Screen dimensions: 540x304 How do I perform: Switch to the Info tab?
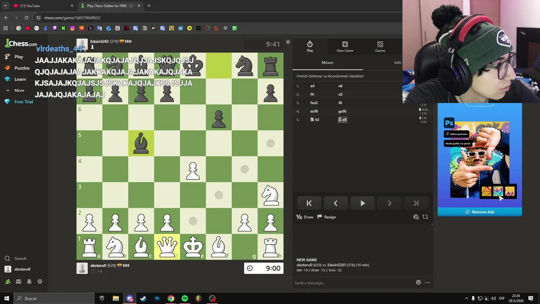pyautogui.click(x=397, y=62)
